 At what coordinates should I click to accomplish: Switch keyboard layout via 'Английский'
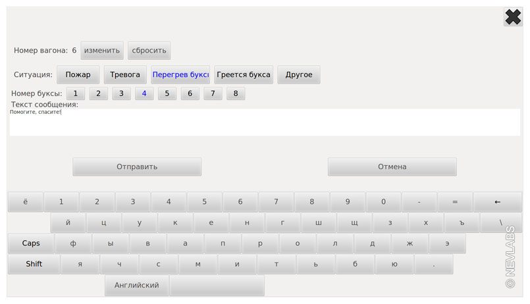137,286
